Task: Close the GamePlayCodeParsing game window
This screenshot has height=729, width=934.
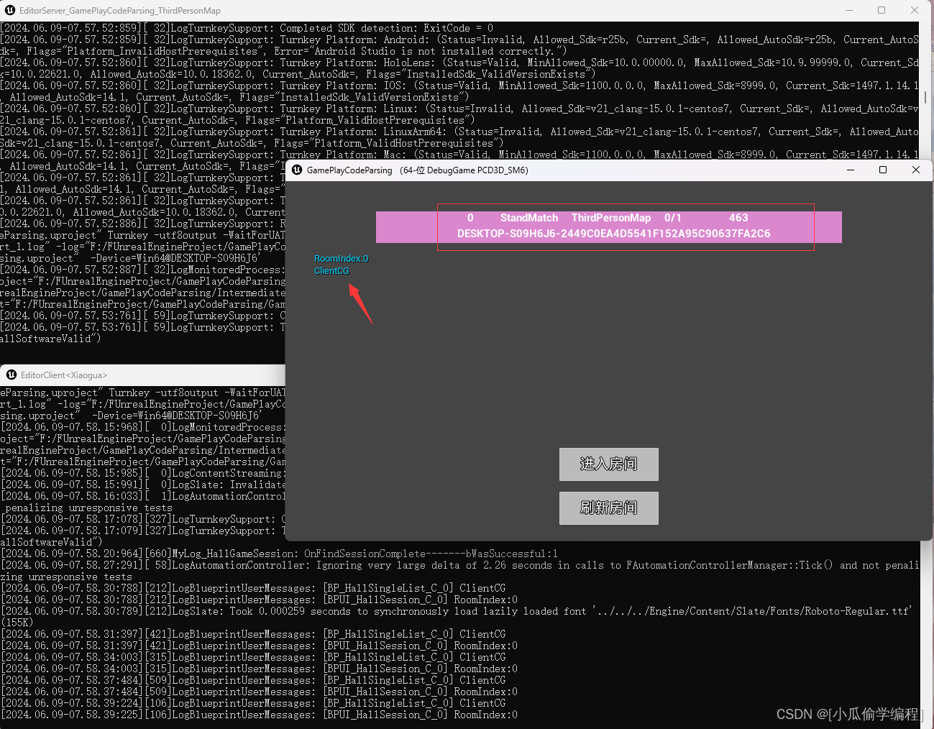Action: (916, 170)
